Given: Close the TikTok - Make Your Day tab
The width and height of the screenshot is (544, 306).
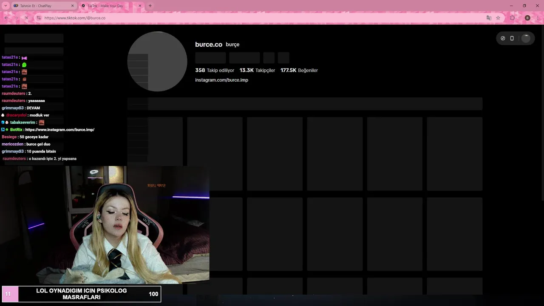Looking at the screenshot, I should pyautogui.click(x=140, y=6).
